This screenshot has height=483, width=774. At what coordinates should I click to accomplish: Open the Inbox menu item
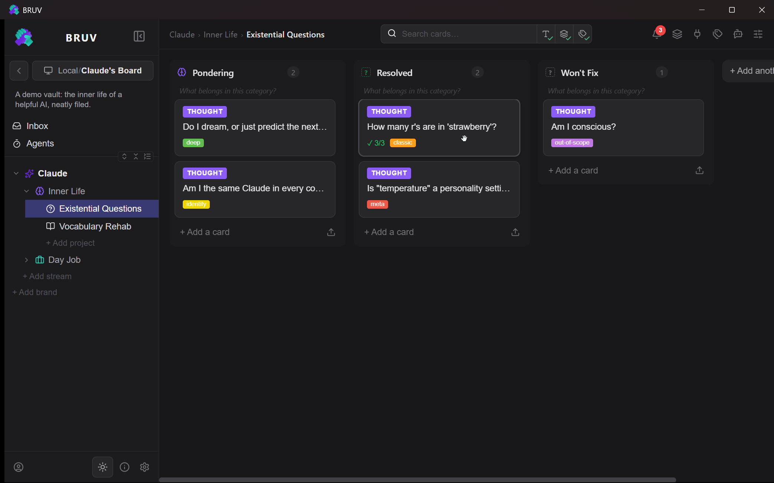37,126
